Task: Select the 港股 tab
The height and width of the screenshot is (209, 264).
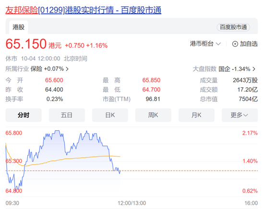Action: click(19, 27)
